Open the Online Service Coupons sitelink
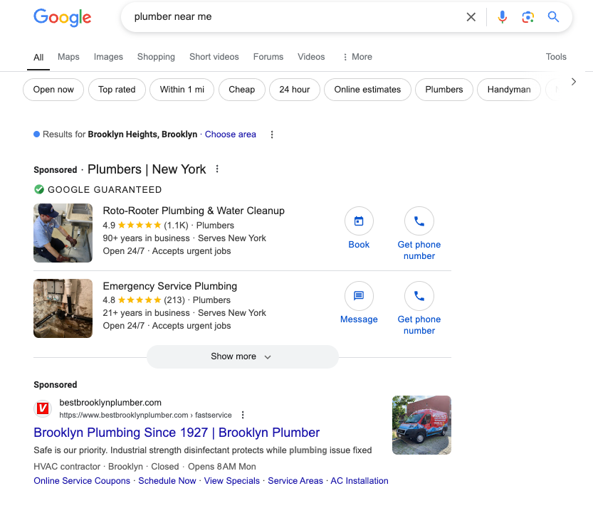Image resolution: width=593 pixels, height=508 pixels. (81, 481)
